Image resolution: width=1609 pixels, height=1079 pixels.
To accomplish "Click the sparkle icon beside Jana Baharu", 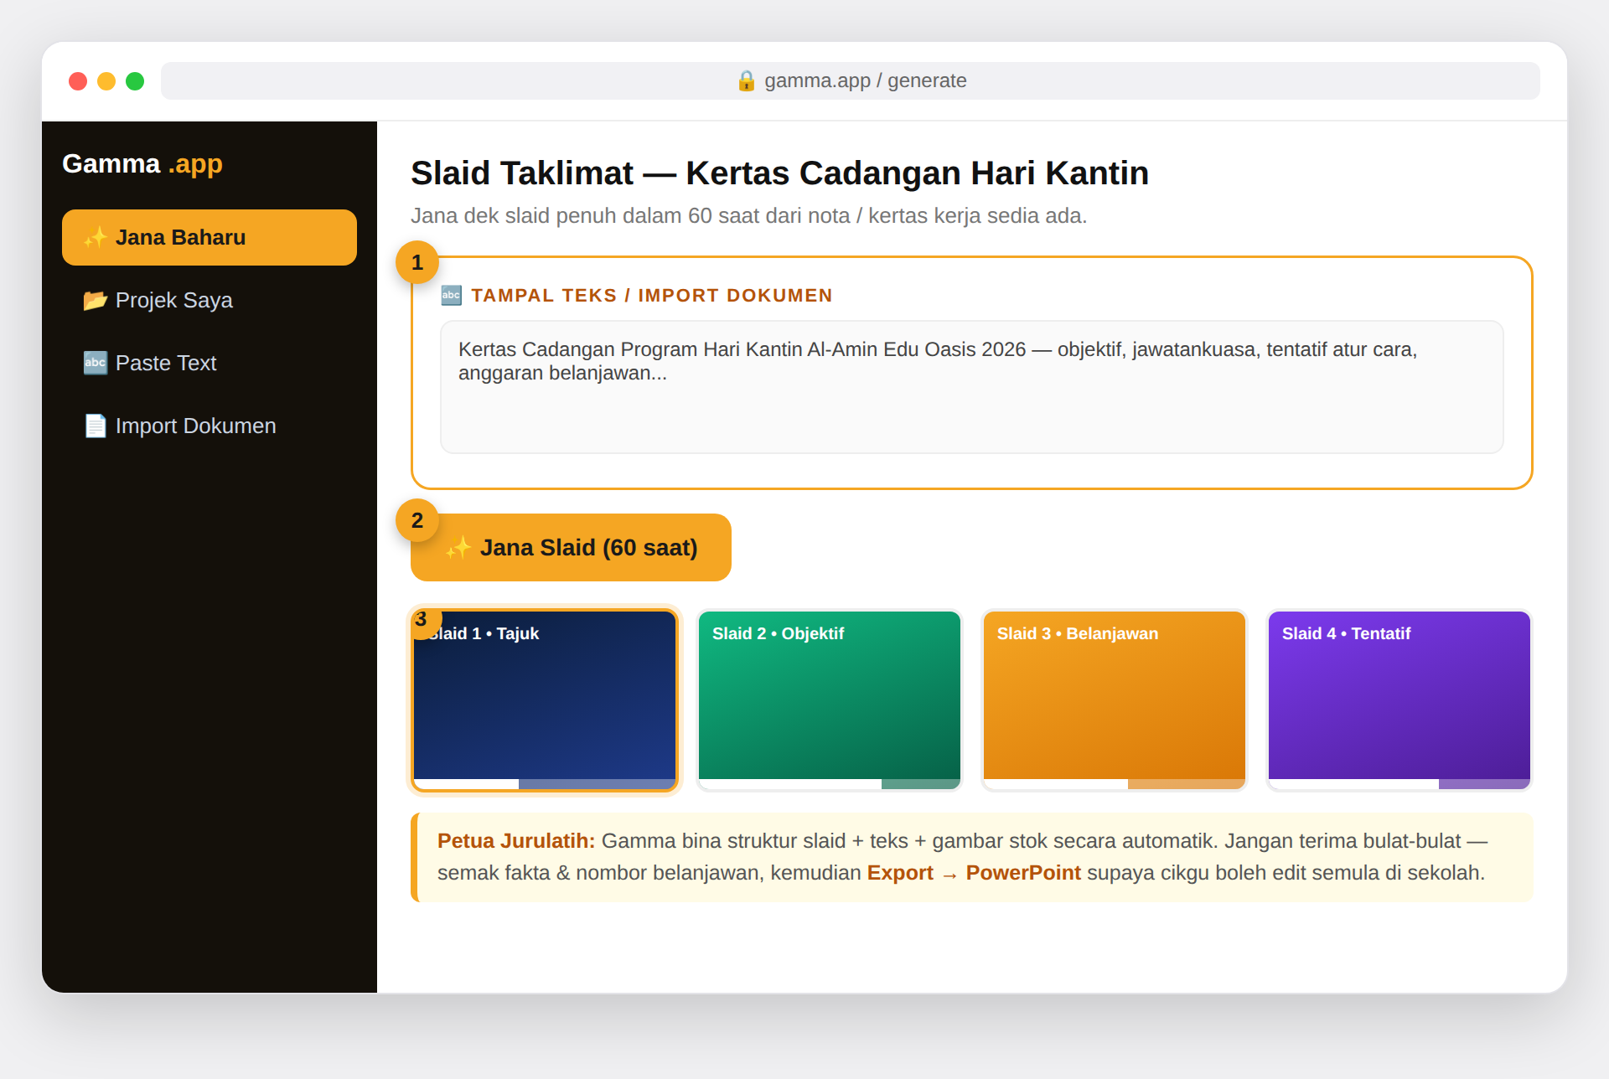I will pos(95,237).
